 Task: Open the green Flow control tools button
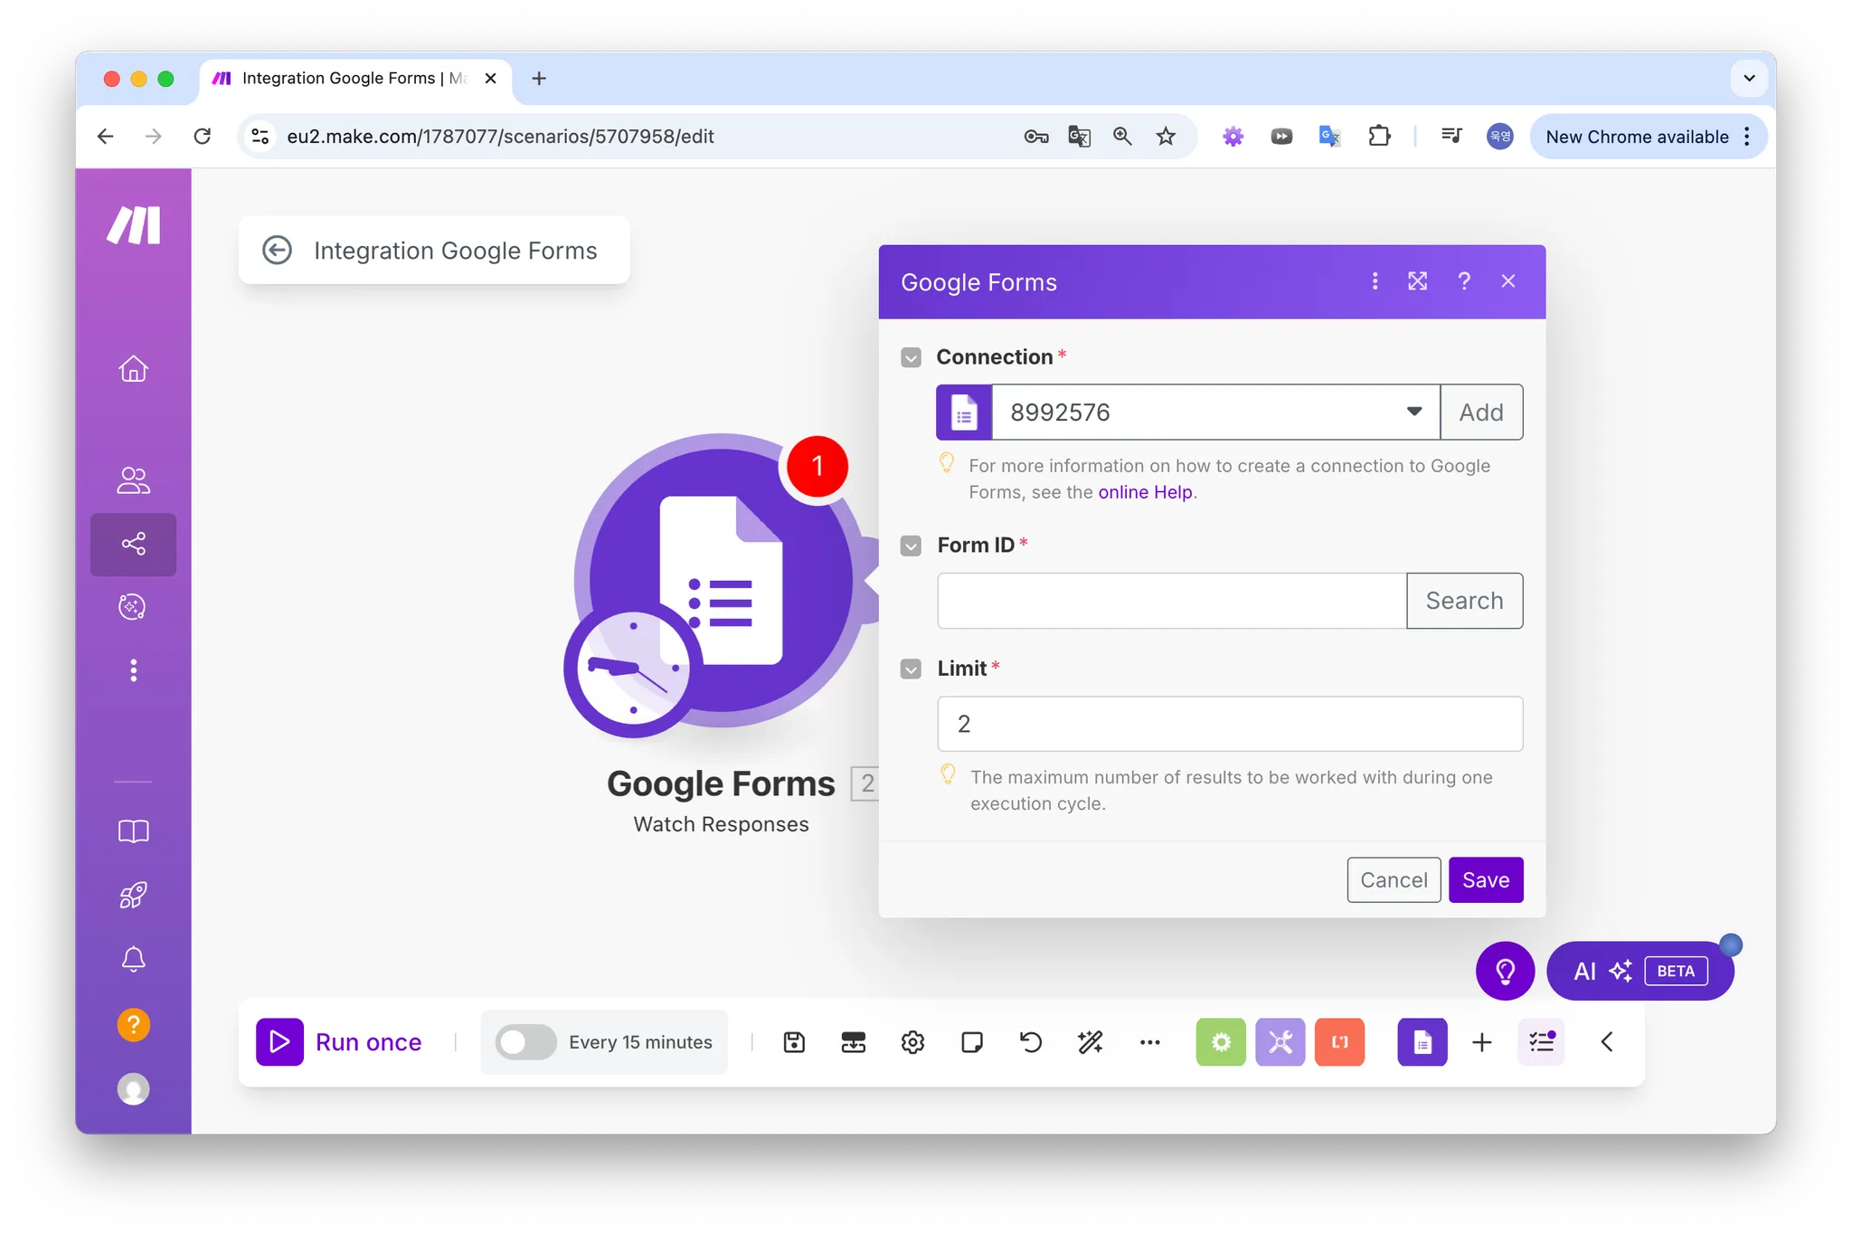coord(1221,1042)
